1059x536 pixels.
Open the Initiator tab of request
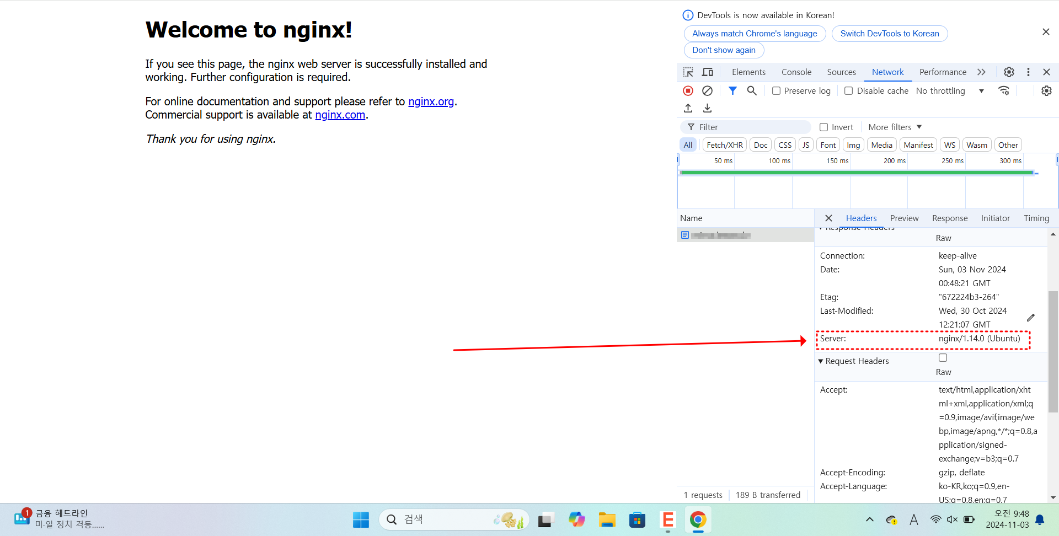click(995, 218)
